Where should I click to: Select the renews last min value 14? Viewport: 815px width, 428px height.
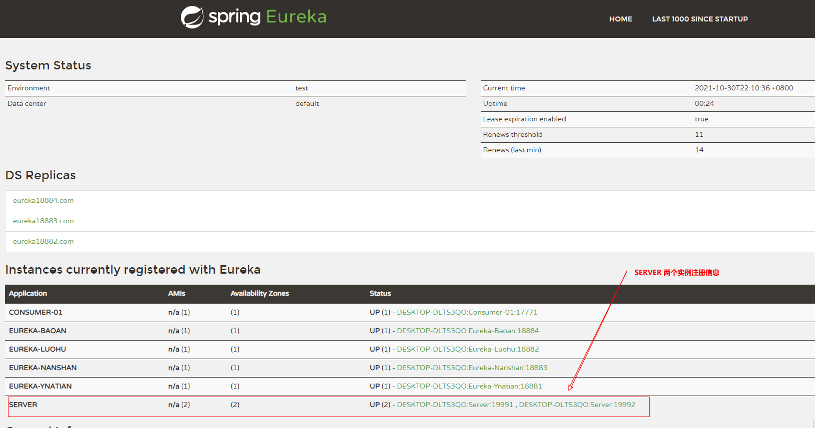(x=699, y=150)
